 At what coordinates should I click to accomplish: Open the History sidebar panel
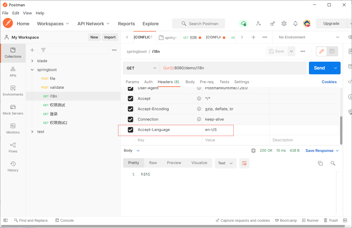[x=13, y=167]
